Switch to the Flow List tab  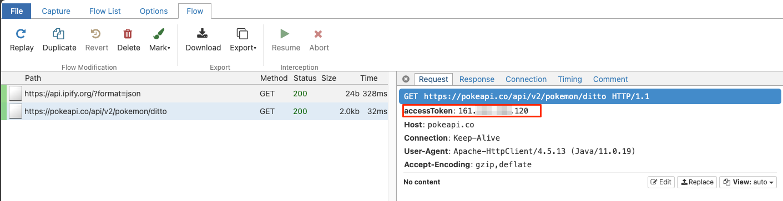(105, 11)
